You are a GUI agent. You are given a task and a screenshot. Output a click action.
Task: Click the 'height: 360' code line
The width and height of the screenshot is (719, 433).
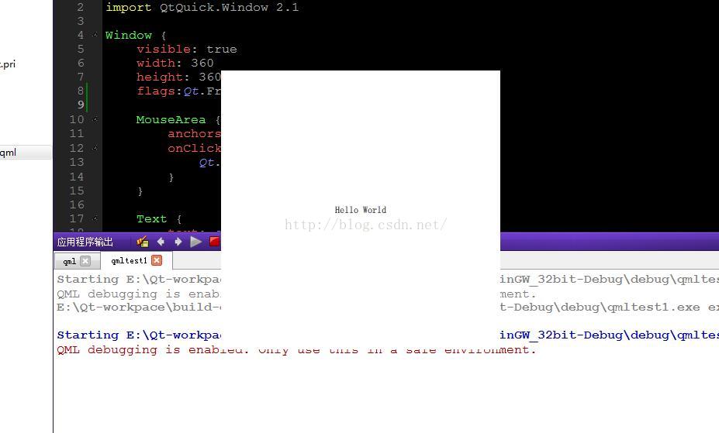(x=178, y=77)
